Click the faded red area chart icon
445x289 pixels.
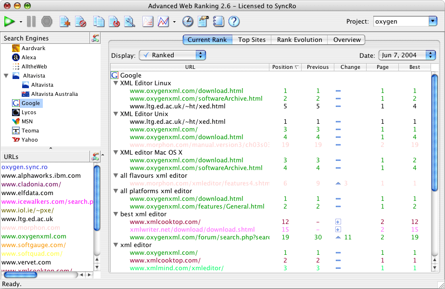148,22
